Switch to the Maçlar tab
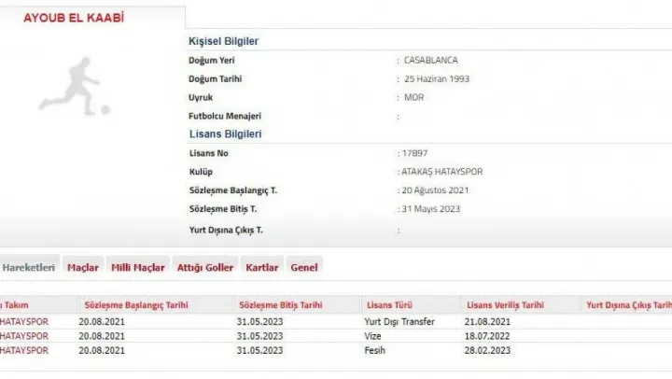 [x=83, y=267]
